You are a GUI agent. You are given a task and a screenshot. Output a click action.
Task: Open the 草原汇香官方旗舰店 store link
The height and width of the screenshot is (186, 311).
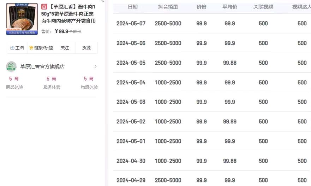click(x=42, y=66)
